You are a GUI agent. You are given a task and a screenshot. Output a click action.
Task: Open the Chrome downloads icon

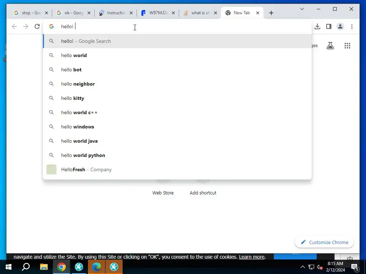[x=317, y=26]
